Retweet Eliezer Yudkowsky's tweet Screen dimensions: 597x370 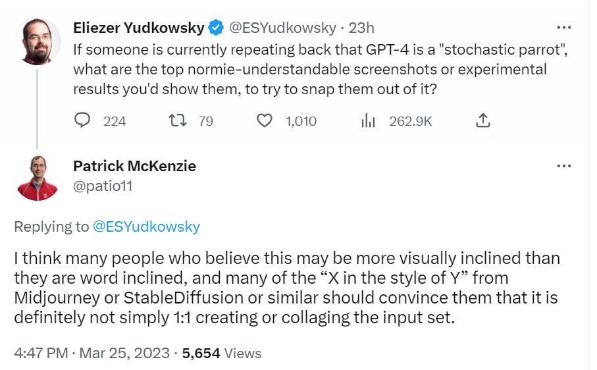pyautogui.click(x=177, y=120)
